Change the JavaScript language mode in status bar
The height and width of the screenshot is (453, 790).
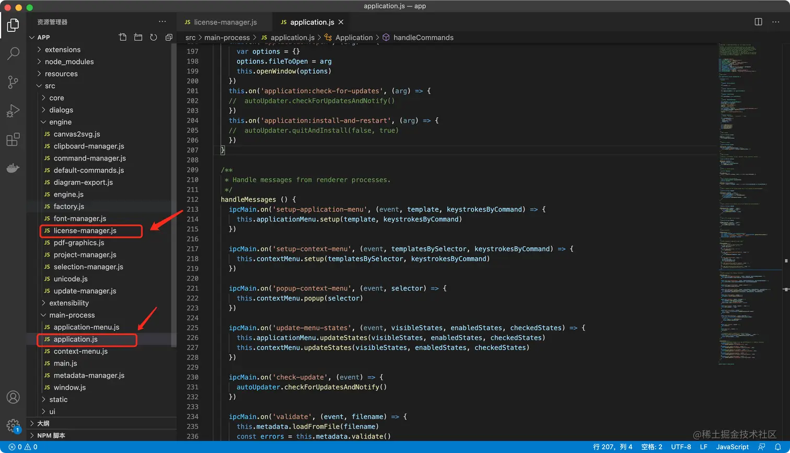pyautogui.click(x=732, y=447)
